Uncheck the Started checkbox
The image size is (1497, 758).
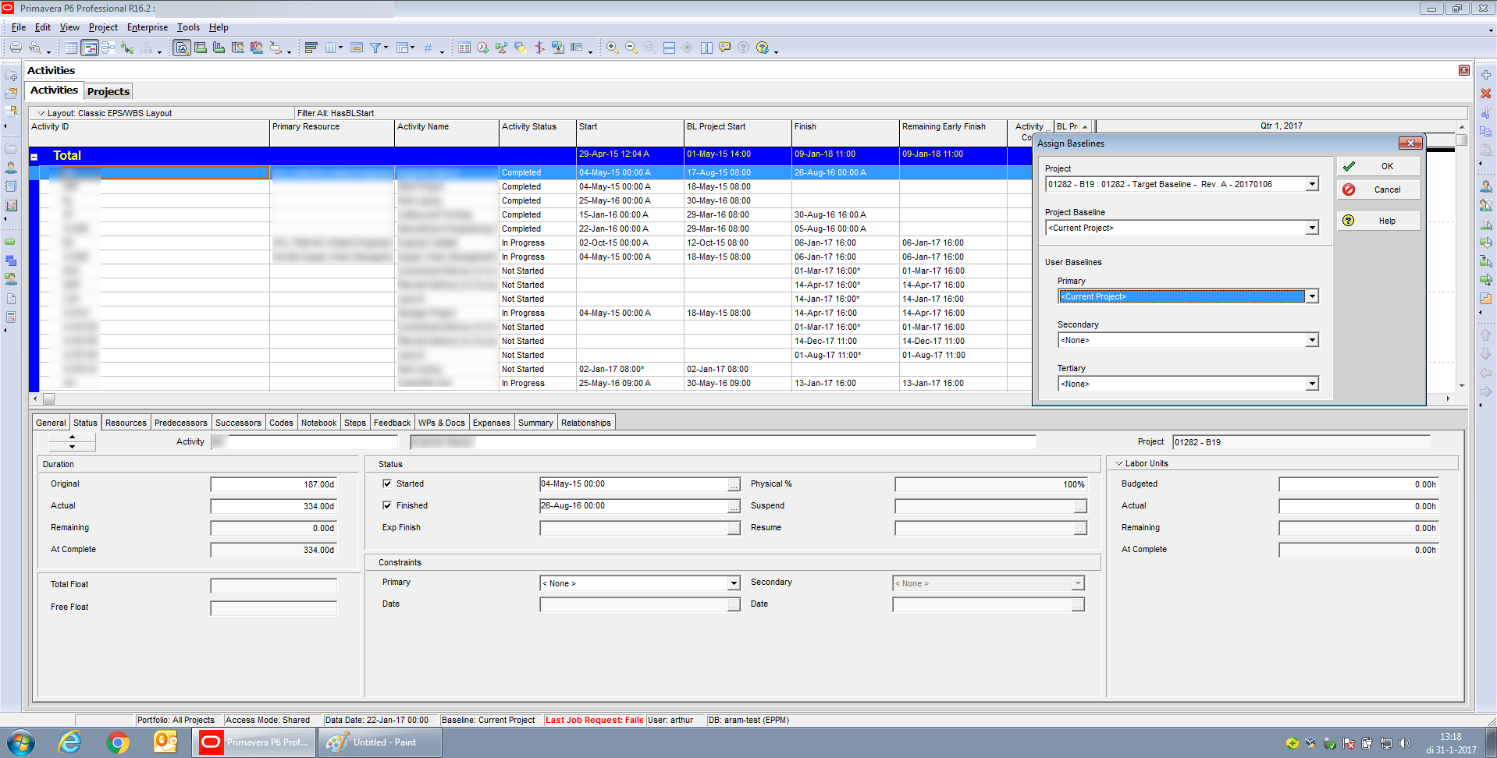tap(387, 483)
